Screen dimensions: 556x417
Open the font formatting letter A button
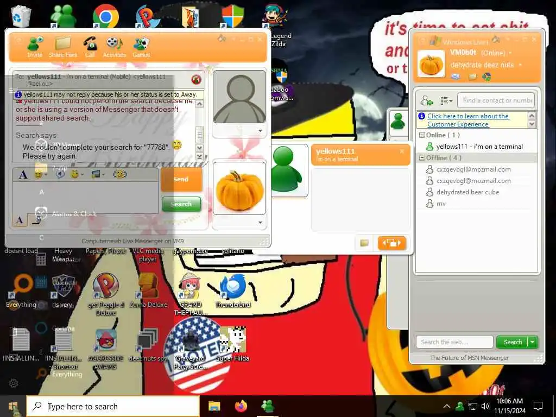pos(23,174)
